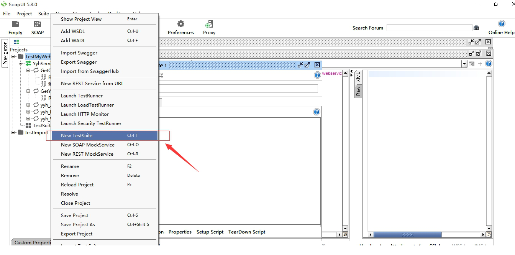The width and height of the screenshot is (515, 255).
Task: Switch to the XML vertical tab
Action: [358, 77]
